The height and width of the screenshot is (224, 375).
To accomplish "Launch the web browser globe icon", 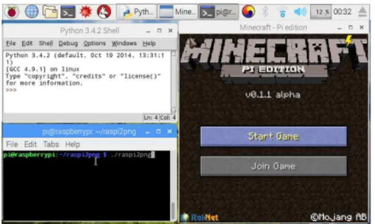I will 31,12.
